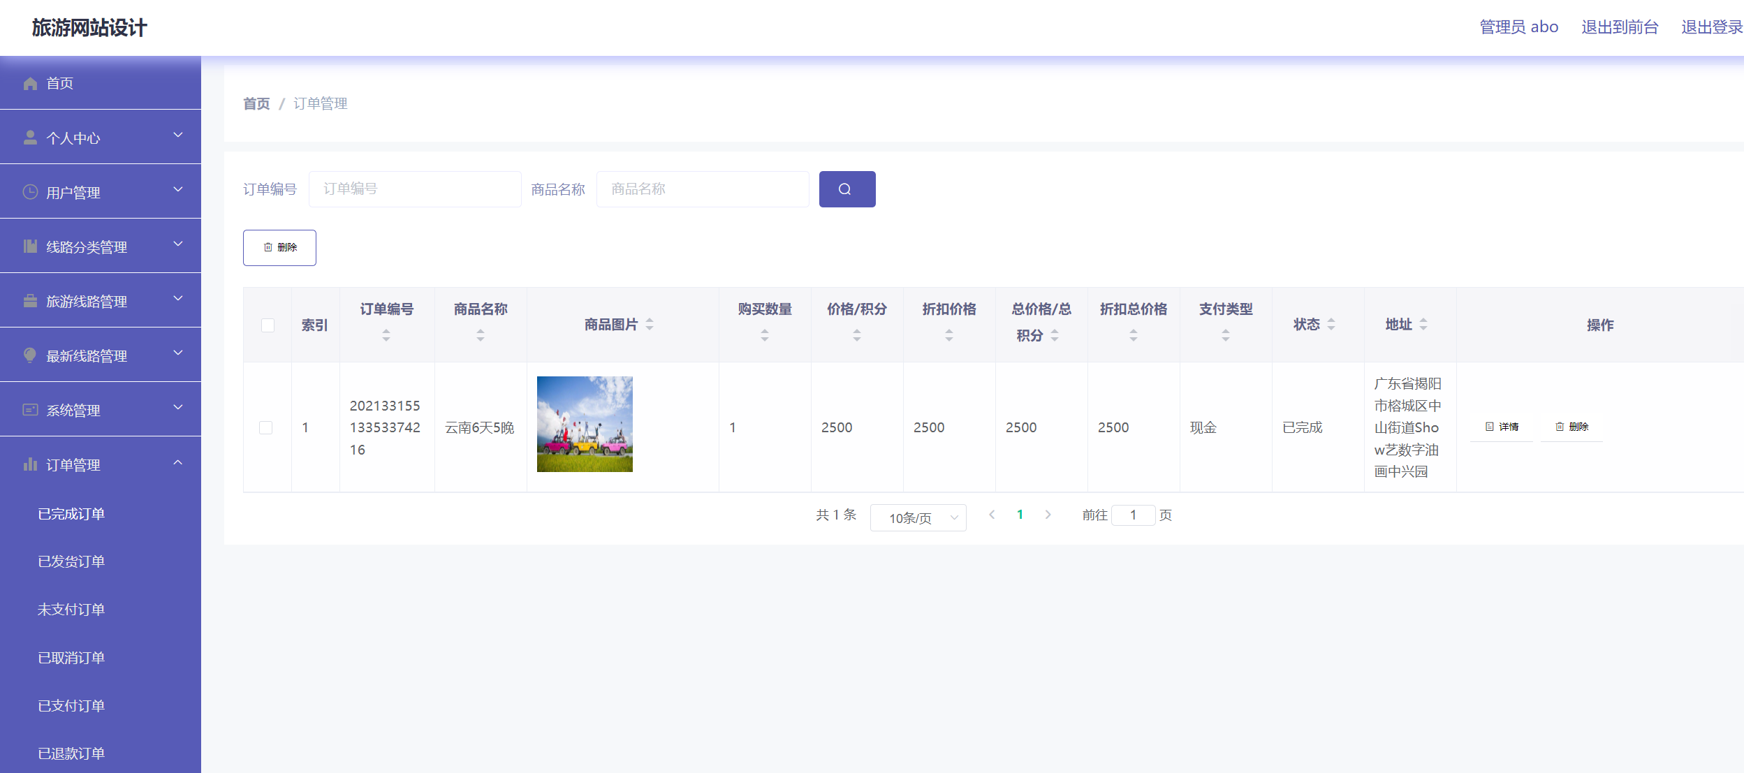
Task: Select the home icon in the sidebar
Action: pyautogui.click(x=29, y=83)
